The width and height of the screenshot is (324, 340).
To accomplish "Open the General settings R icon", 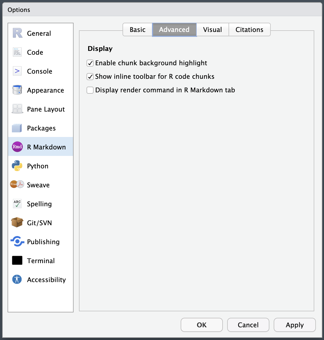I will 17,33.
